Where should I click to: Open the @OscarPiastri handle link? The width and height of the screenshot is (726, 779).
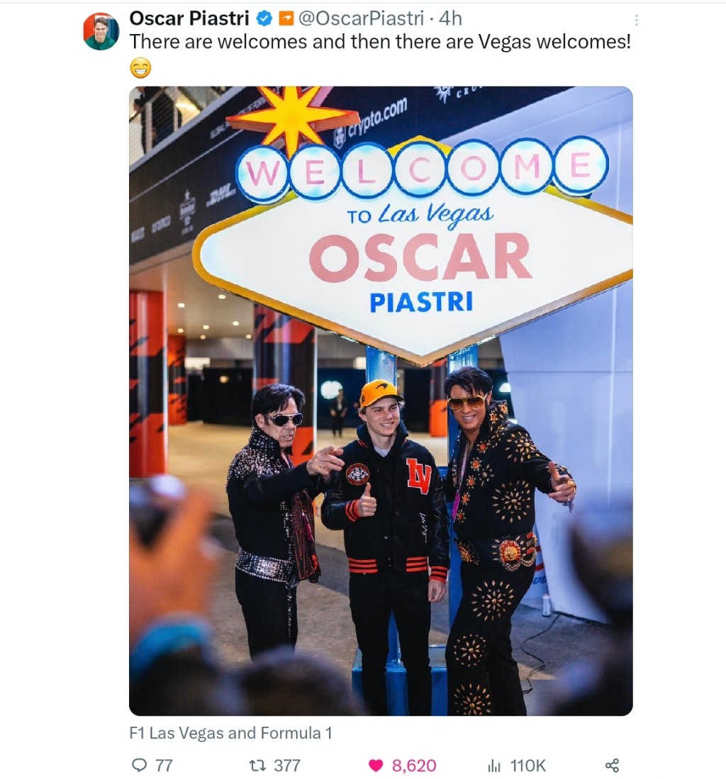tap(361, 18)
